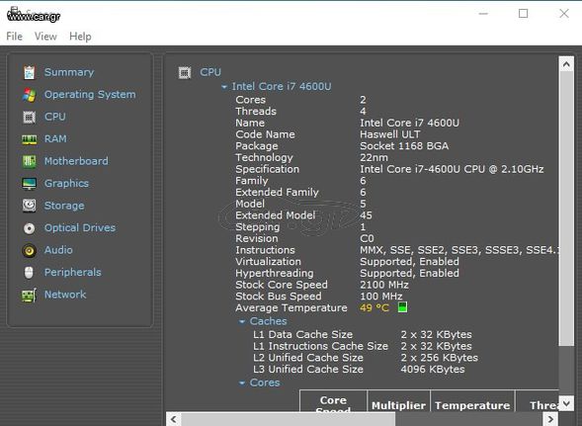The height and width of the screenshot is (426, 582).
Task: Click the L2 Unified Cache Size label
Action: pos(308,358)
